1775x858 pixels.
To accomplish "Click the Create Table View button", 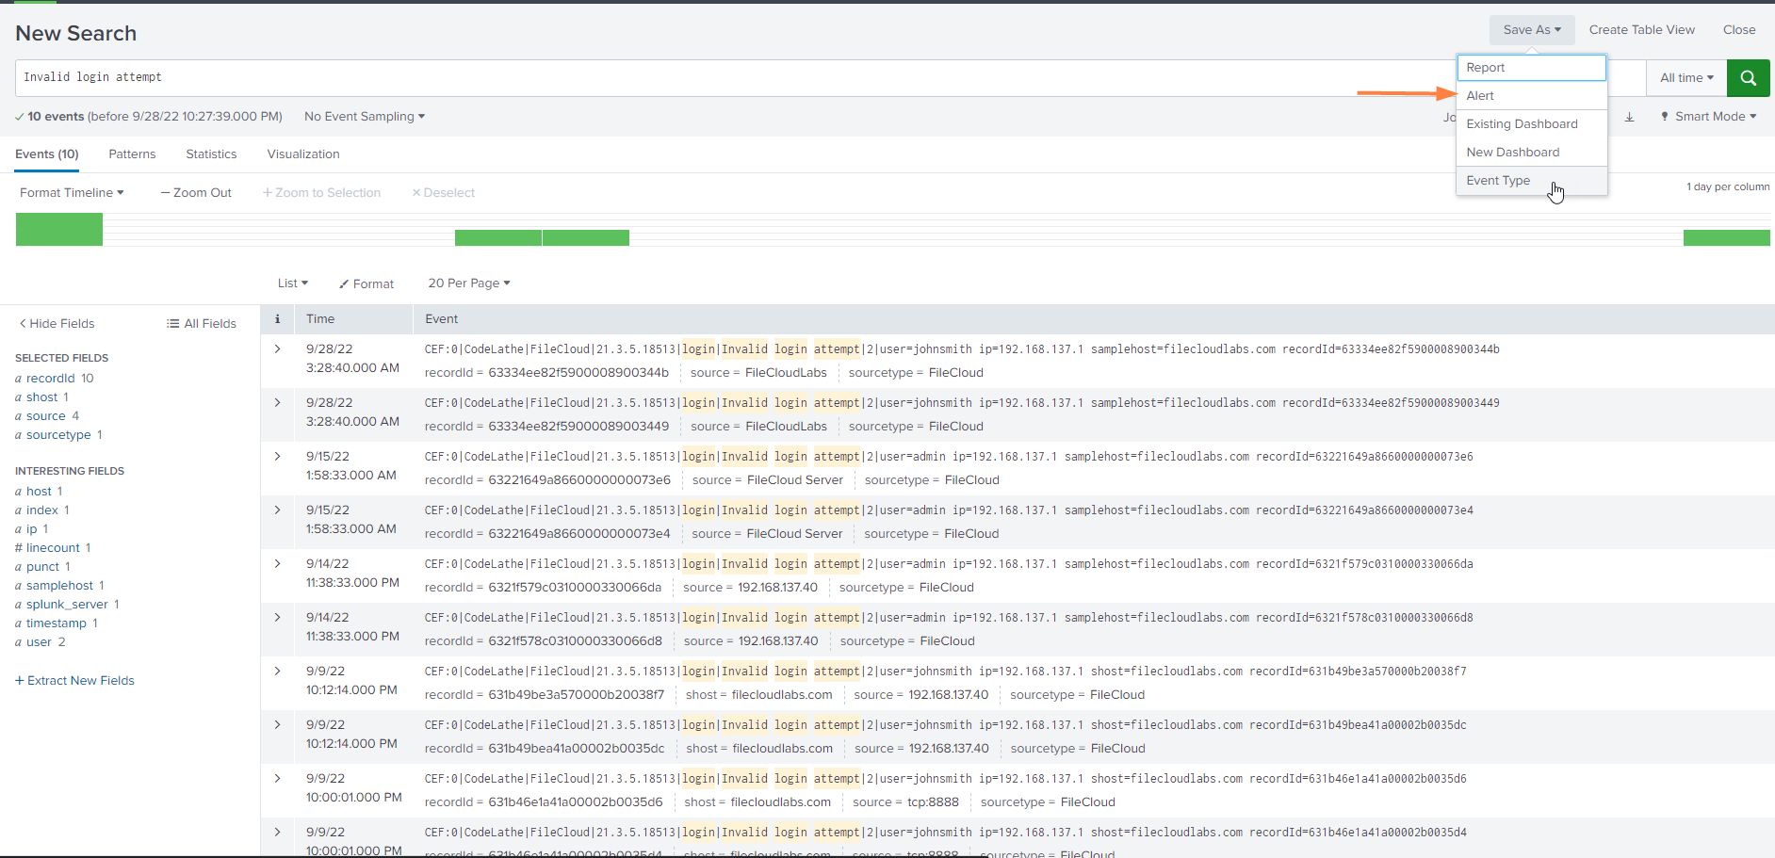I will (1641, 29).
